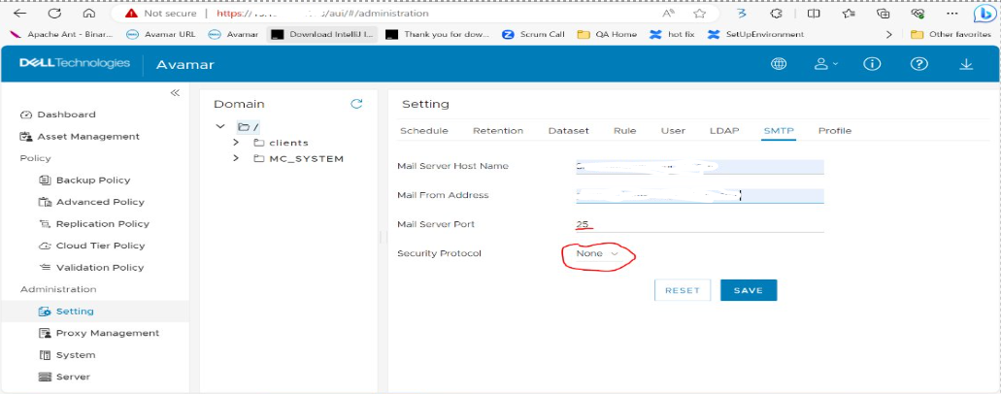Viewport: 1001px width, 394px height.
Task: Open Apache Ant bookmark
Action: pyautogui.click(x=62, y=35)
